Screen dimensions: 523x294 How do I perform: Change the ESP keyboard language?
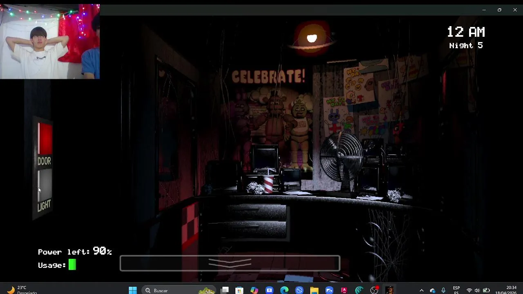pyautogui.click(x=456, y=290)
